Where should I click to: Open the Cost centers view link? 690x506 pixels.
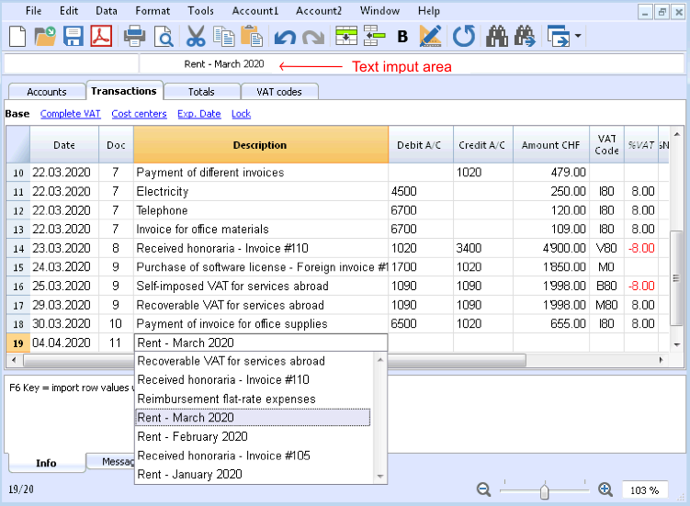[139, 114]
